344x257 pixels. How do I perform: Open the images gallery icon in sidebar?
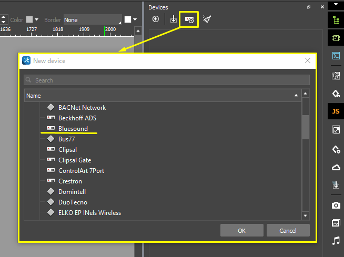(x=336, y=223)
